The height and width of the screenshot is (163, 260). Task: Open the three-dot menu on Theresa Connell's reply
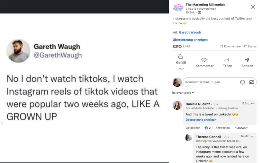(253, 136)
